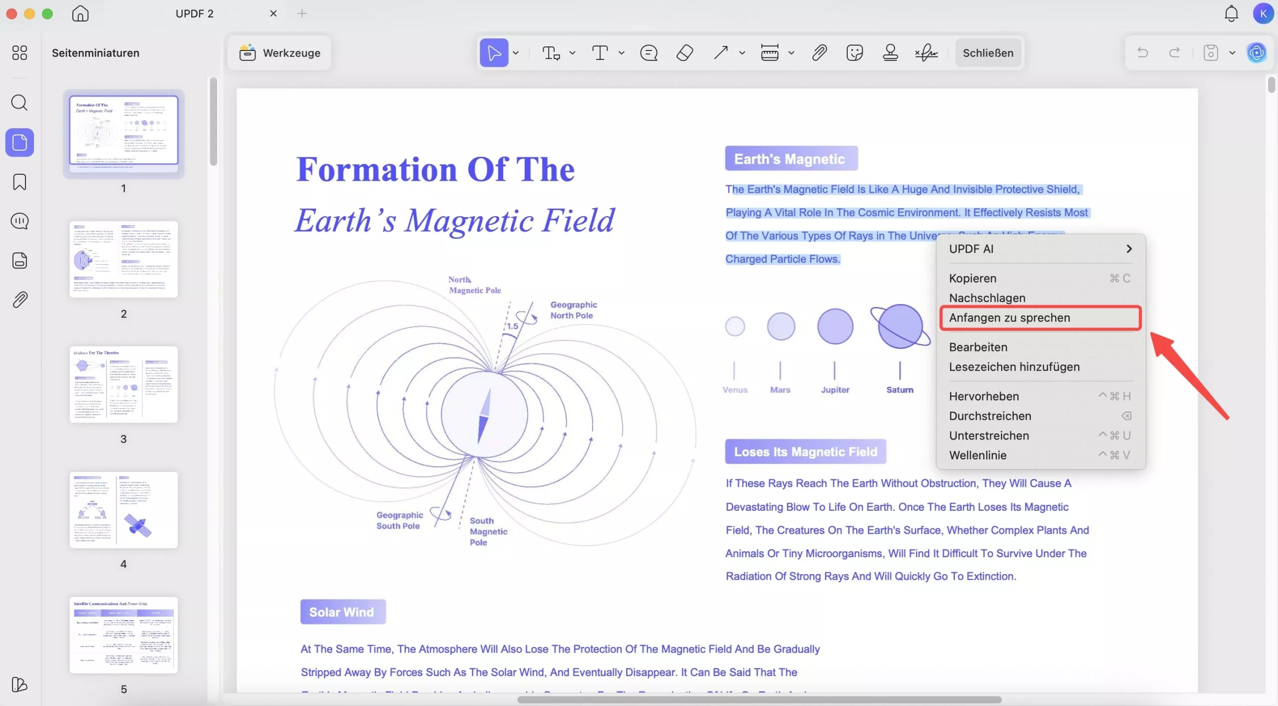Click the Schließen button
Viewport: 1278px width, 706px height.
(988, 52)
